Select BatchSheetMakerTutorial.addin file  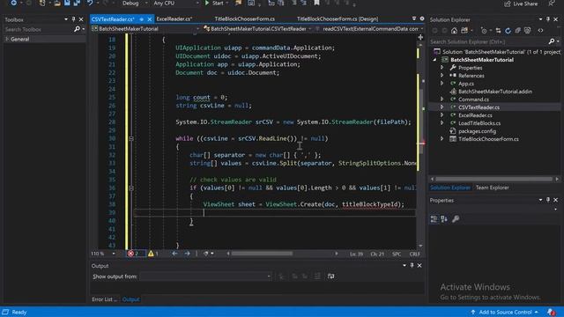tap(495, 92)
